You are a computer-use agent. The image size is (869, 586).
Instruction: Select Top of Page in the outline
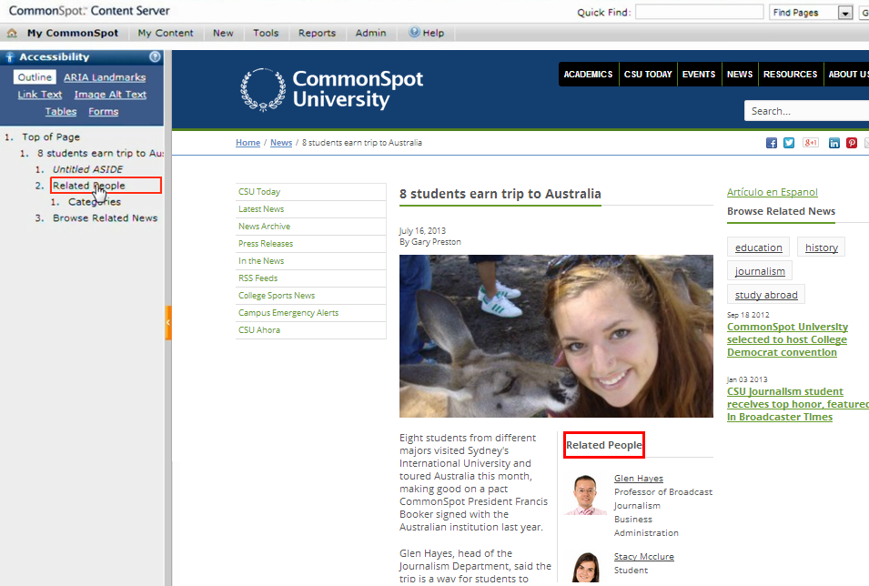tap(51, 136)
